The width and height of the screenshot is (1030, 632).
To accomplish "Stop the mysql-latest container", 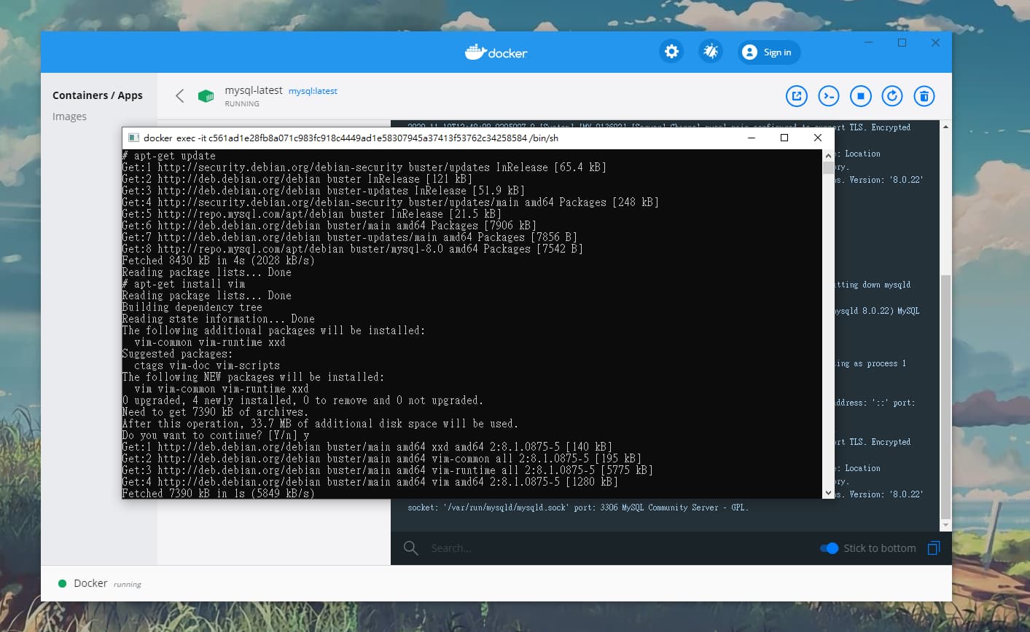I will point(861,96).
